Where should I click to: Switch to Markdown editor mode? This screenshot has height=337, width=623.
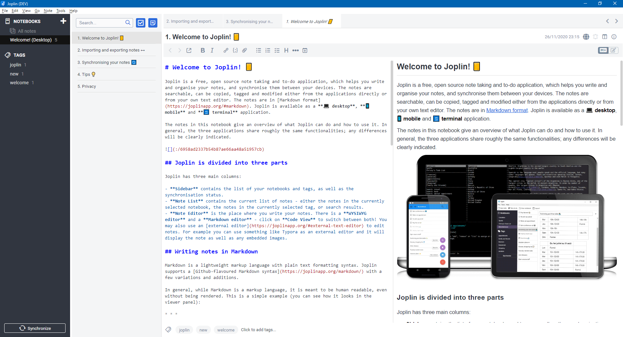point(603,50)
